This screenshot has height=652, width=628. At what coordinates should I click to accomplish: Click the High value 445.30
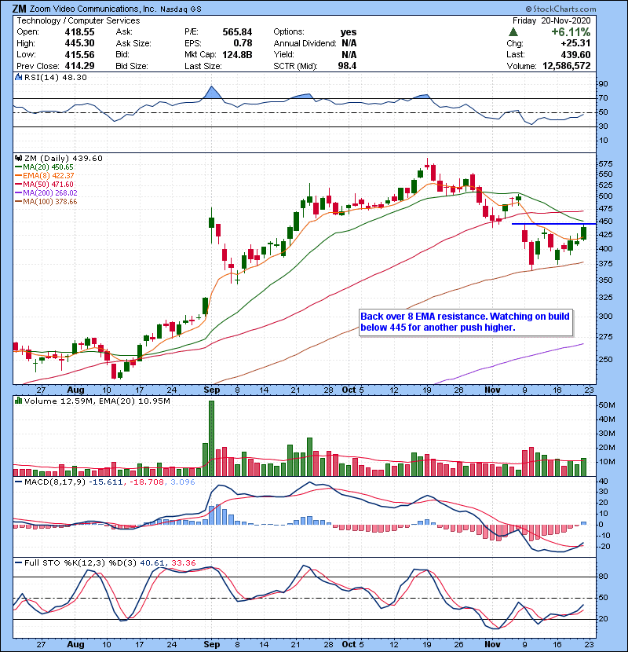(79, 43)
